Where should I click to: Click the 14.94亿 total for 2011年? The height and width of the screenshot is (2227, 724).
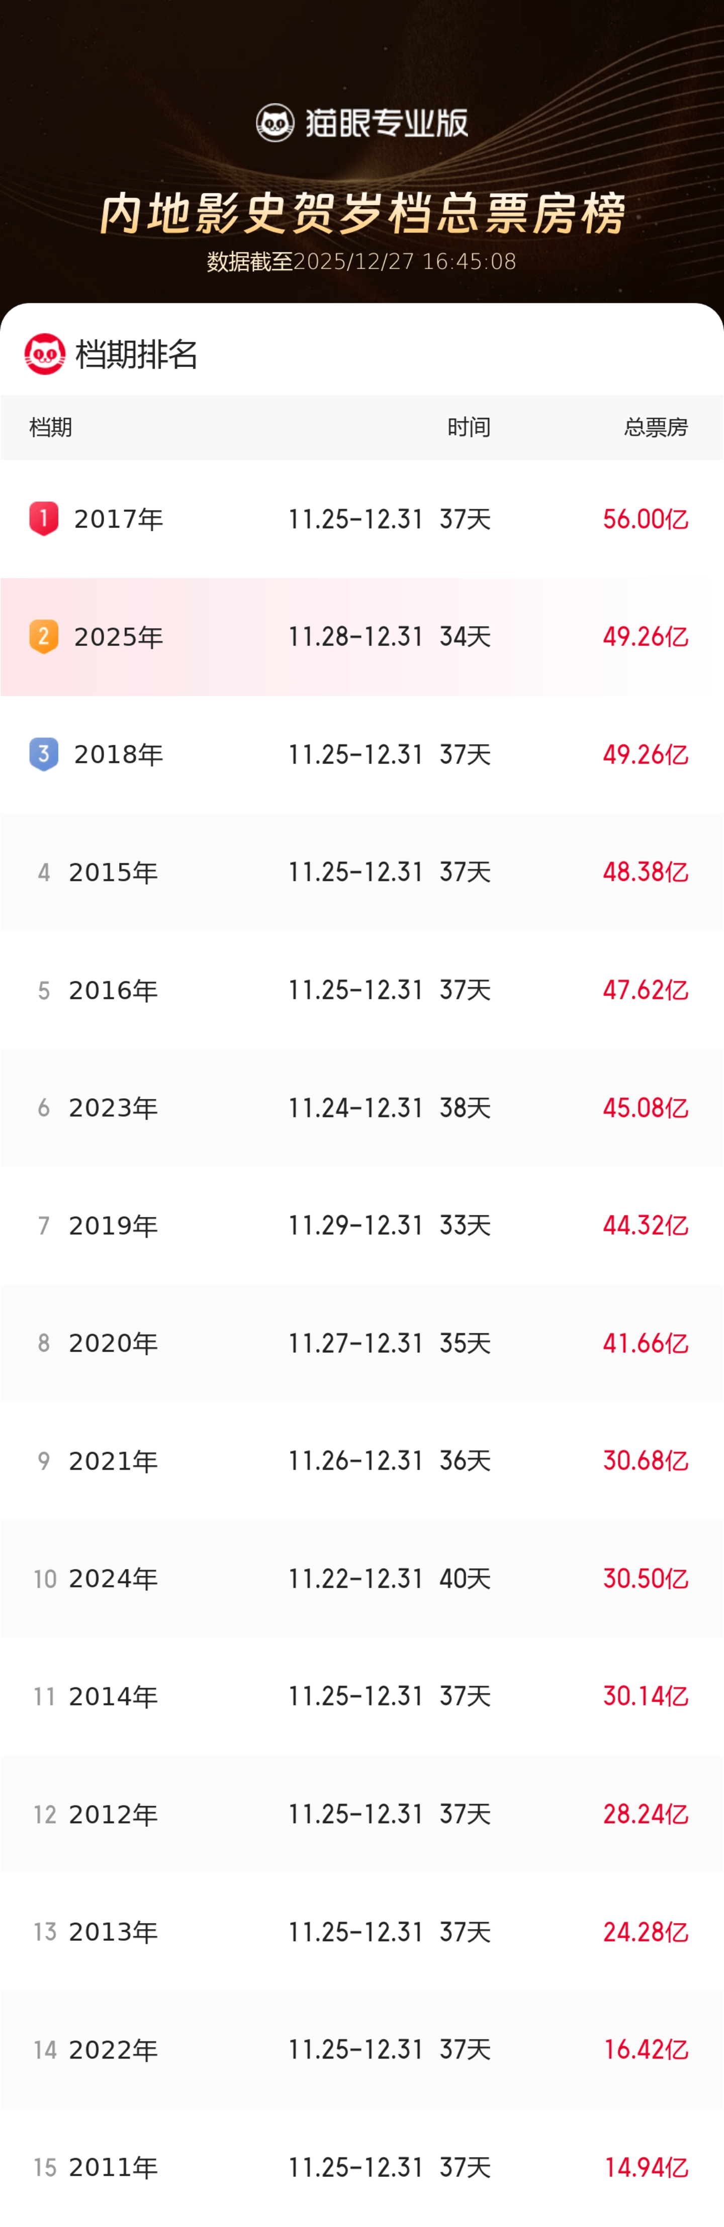coord(646,2167)
